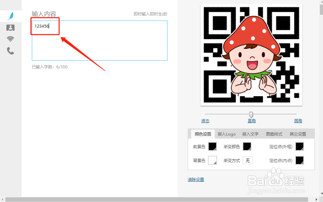
Task: Switch to the WiFi QR code icon
Action: 10,39
